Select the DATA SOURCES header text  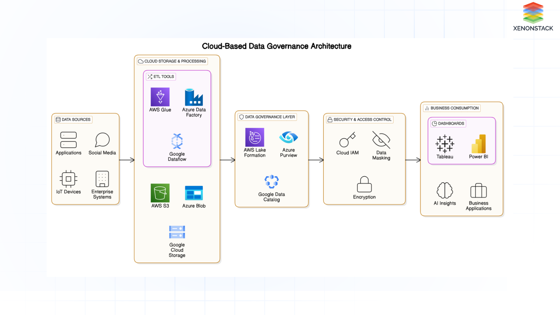tap(76, 120)
